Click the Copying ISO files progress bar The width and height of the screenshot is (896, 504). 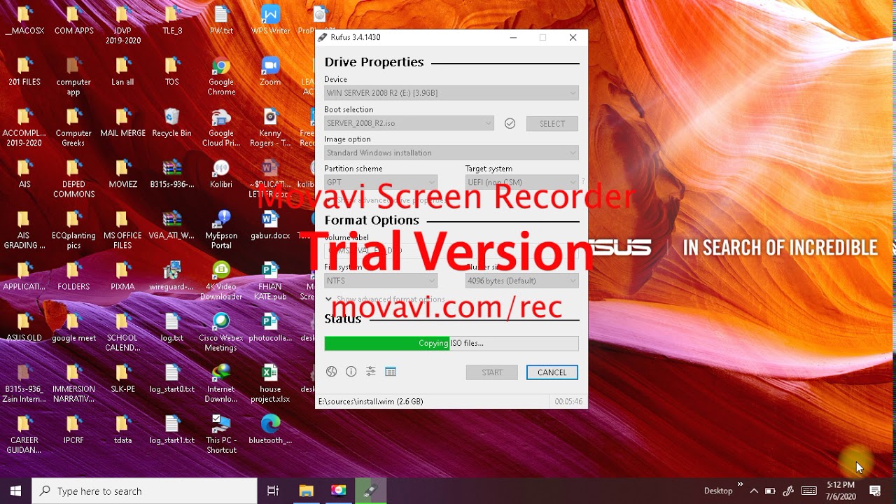coord(451,343)
